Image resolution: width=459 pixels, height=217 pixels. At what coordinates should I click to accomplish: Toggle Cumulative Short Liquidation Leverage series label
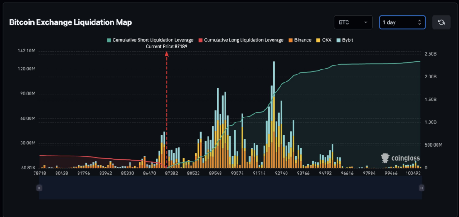(153, 40)
